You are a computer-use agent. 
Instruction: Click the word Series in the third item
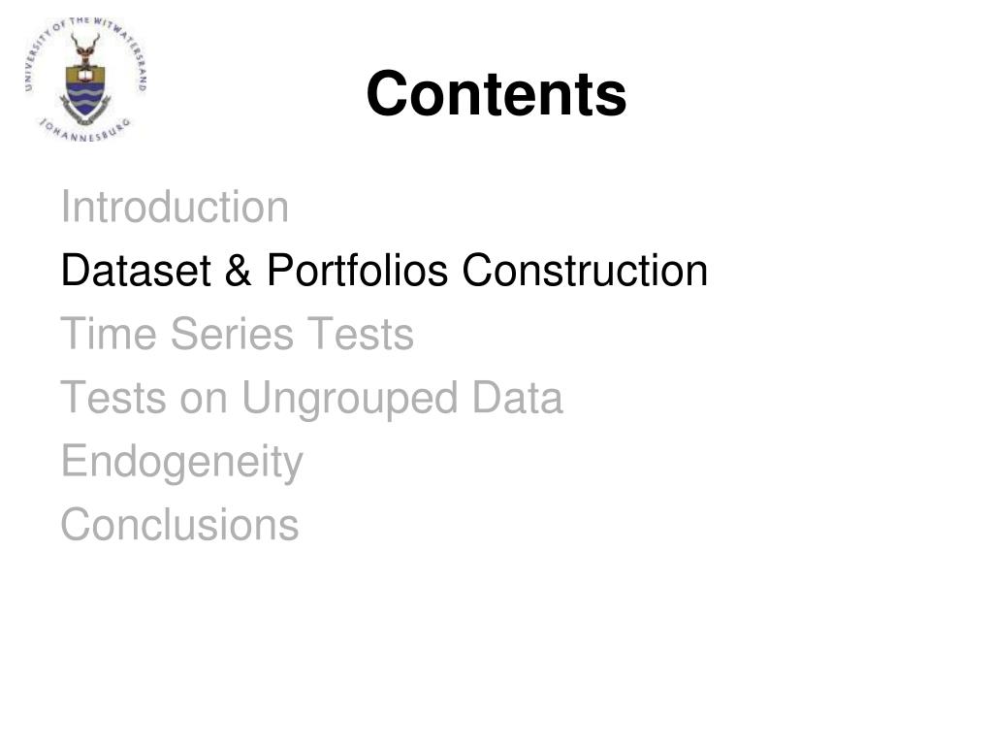(x=232, y=334)
